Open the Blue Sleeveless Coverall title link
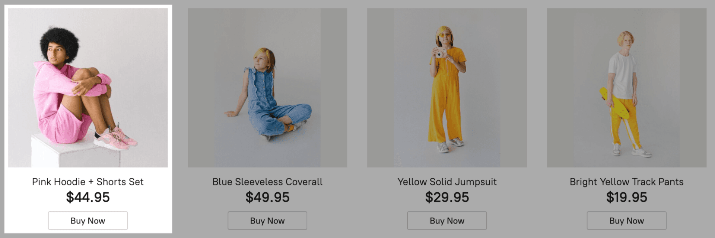 267,182
